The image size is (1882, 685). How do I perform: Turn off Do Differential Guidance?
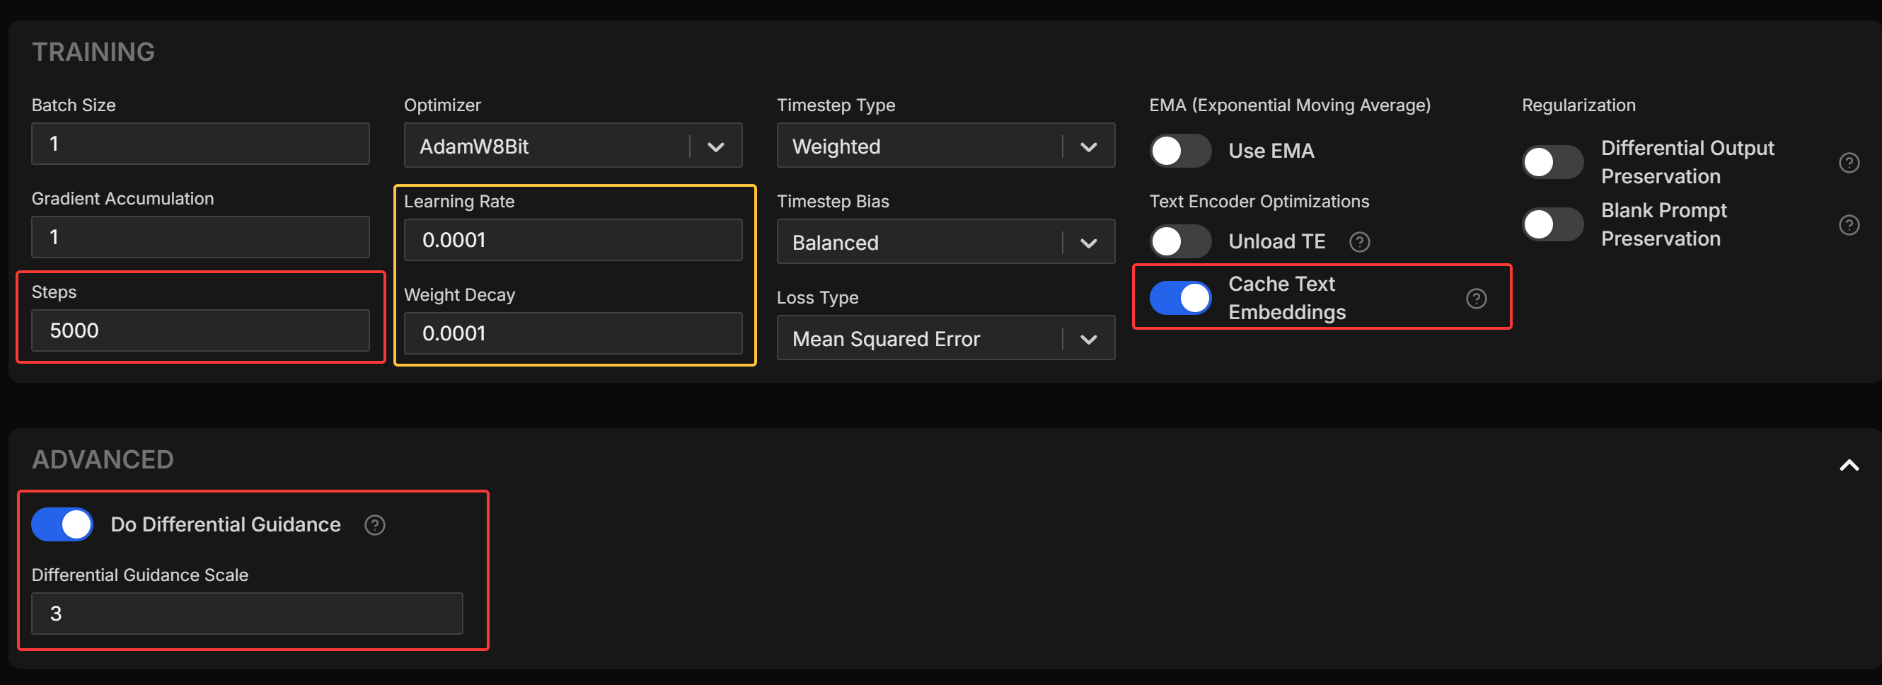(62, 524)
